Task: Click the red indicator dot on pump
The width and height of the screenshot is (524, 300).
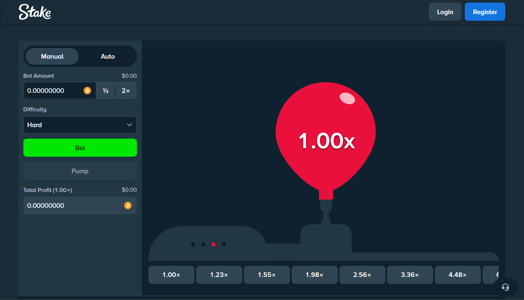Action: point(214,244)
